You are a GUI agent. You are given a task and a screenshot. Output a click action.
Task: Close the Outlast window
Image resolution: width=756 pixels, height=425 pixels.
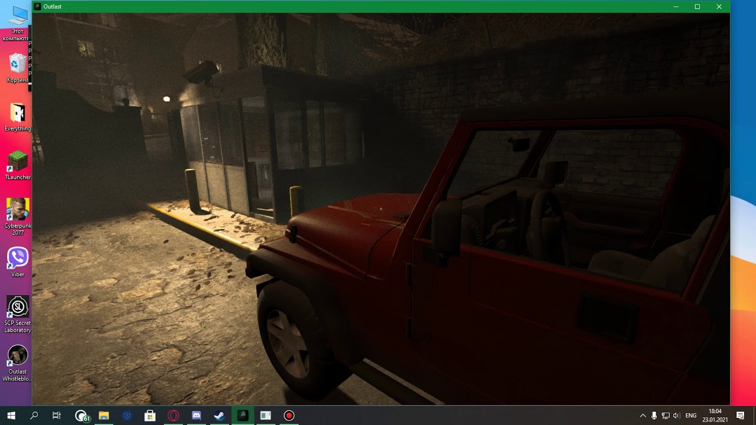pos(719,6)
